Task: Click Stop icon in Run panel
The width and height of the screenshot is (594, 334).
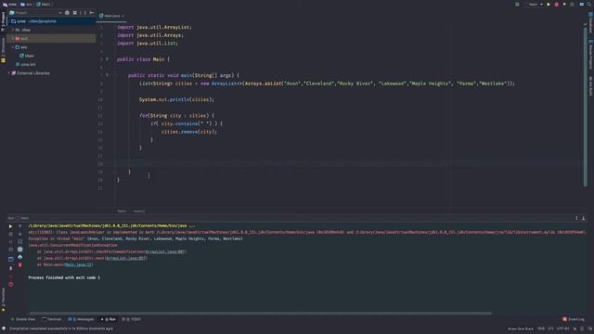Action: click(x=10, y=234)
